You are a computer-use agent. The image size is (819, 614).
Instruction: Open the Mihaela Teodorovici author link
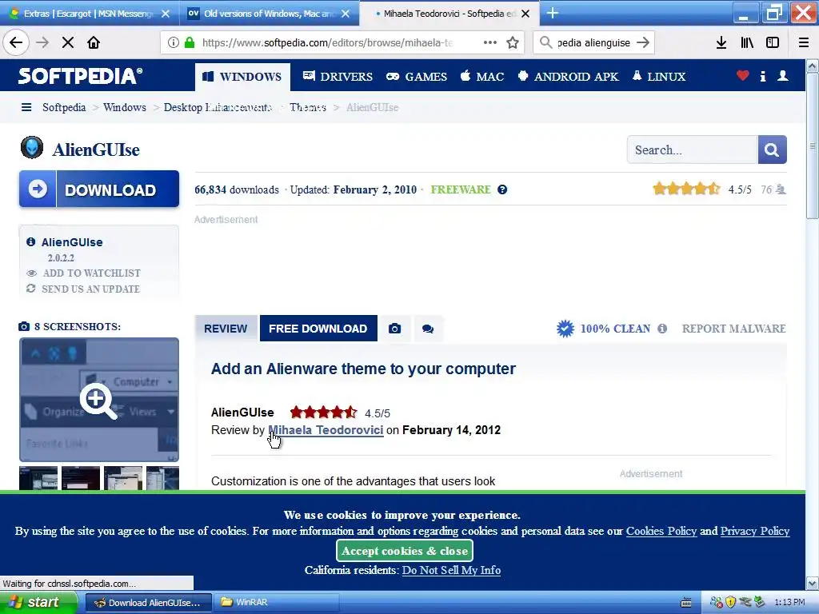click(x=326, y=430)
